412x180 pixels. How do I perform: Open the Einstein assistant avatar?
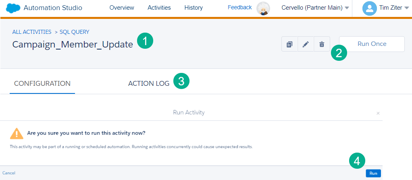tap(263, 8)
